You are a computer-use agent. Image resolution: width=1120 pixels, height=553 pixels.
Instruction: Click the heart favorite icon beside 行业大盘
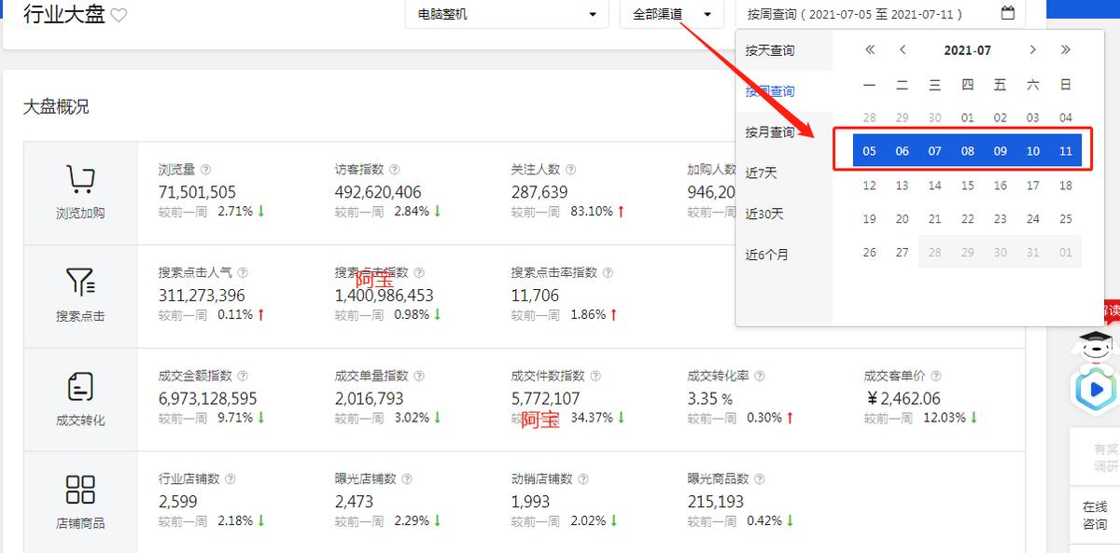pyautogui.click(x=118, y=15)
